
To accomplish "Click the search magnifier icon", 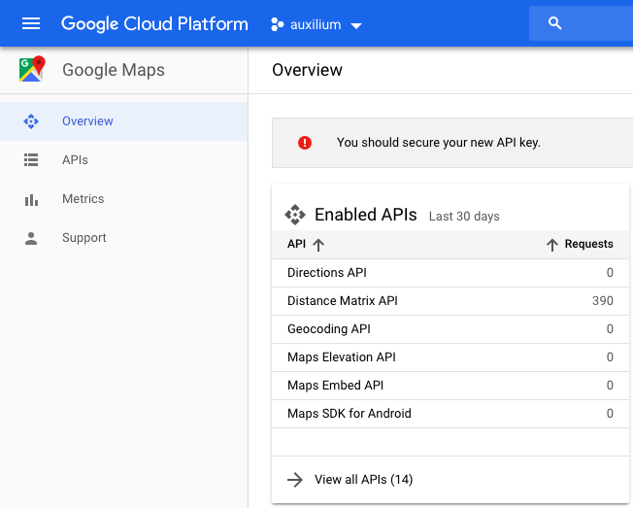I will coord(555,23).
